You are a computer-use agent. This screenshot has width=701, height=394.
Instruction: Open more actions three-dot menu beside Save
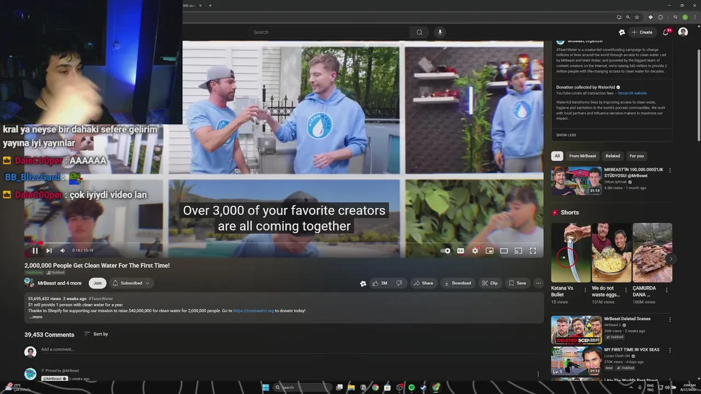[x=539, y=283]
